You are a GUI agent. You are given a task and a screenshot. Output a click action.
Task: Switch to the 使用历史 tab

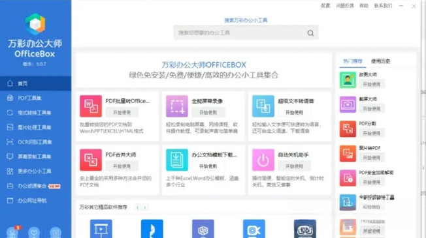pyautogui.click(x=380, y=61)
